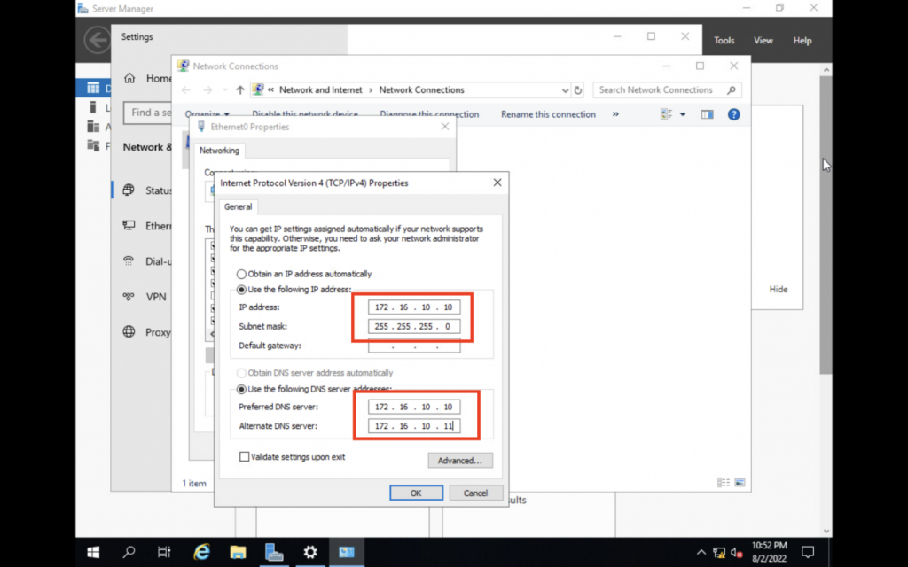Click the Advanced... button
The width and height of the screenshot is (908, 567).
coord(459,461)
